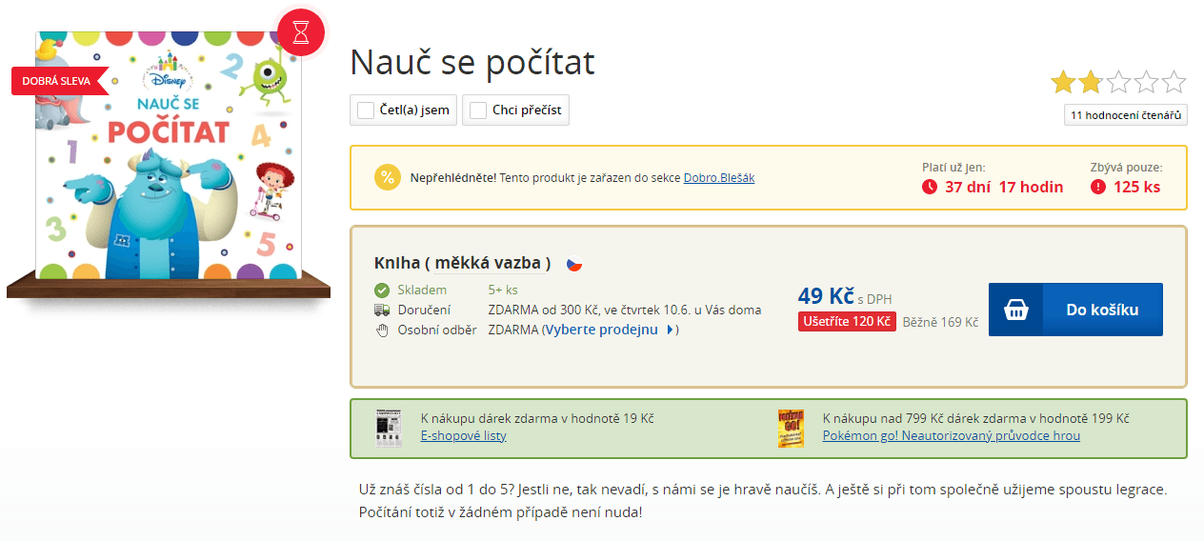Viewport: 1204px width, 541px height.
Task: Click the 49 Kč price
Action: pos(826,296)
